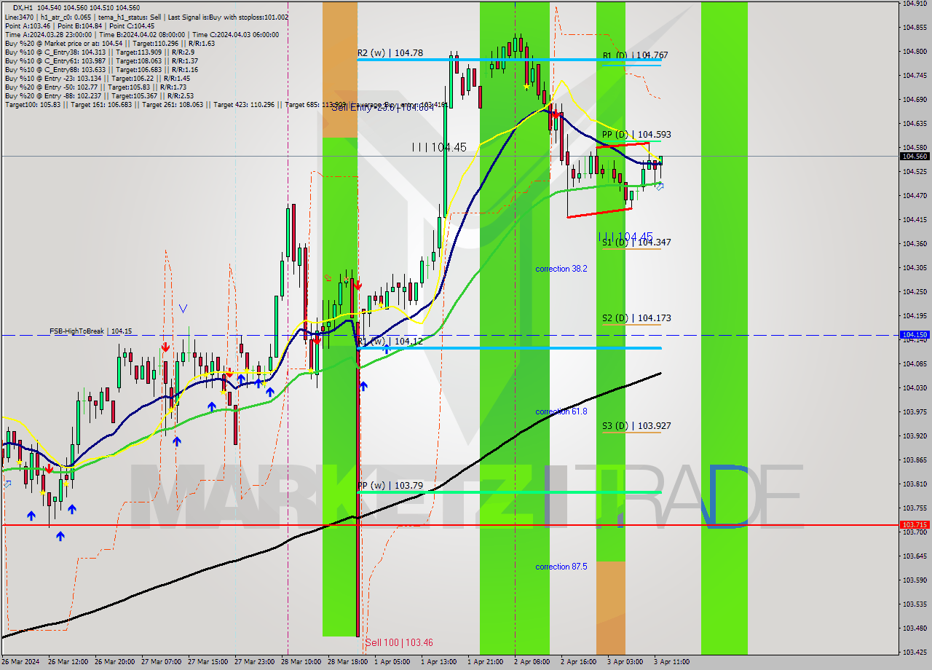Click the '27 Mar 15:00' time label
The height and width of the screenshot is (670, 932).
pos(208,662)
